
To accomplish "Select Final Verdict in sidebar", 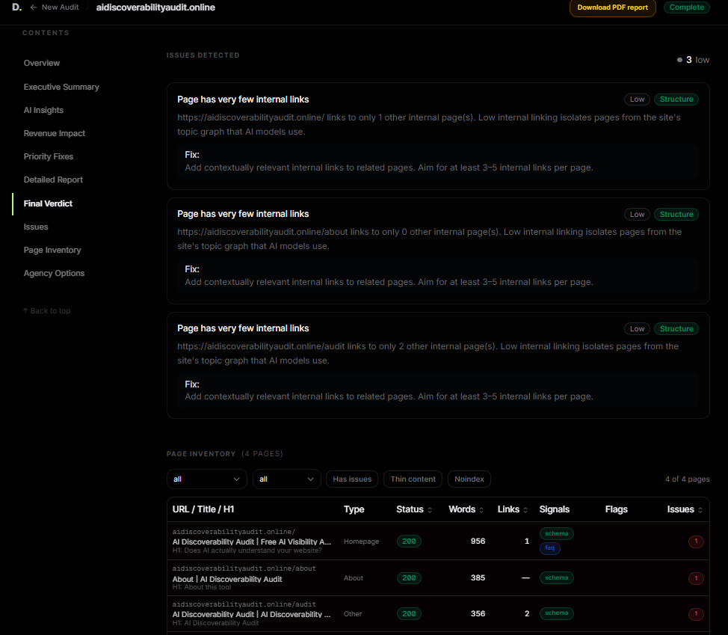I will (x=48, y=204).
